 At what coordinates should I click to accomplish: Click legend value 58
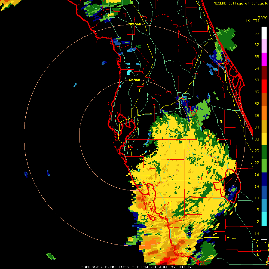pos(257,56)
